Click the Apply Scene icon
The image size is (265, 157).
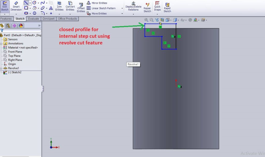click(195, 20)
